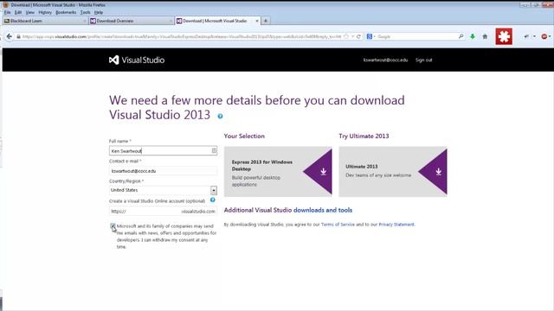Click the red LastPass asterisk icon
The width and height of the screenshot is (554, 311).
pyautogui.click(x=504, y=36)
